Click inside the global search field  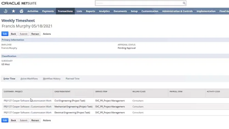[x=139, y=3]
